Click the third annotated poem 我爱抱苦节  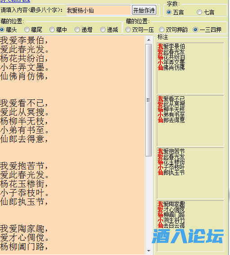(x=190, y=173)
